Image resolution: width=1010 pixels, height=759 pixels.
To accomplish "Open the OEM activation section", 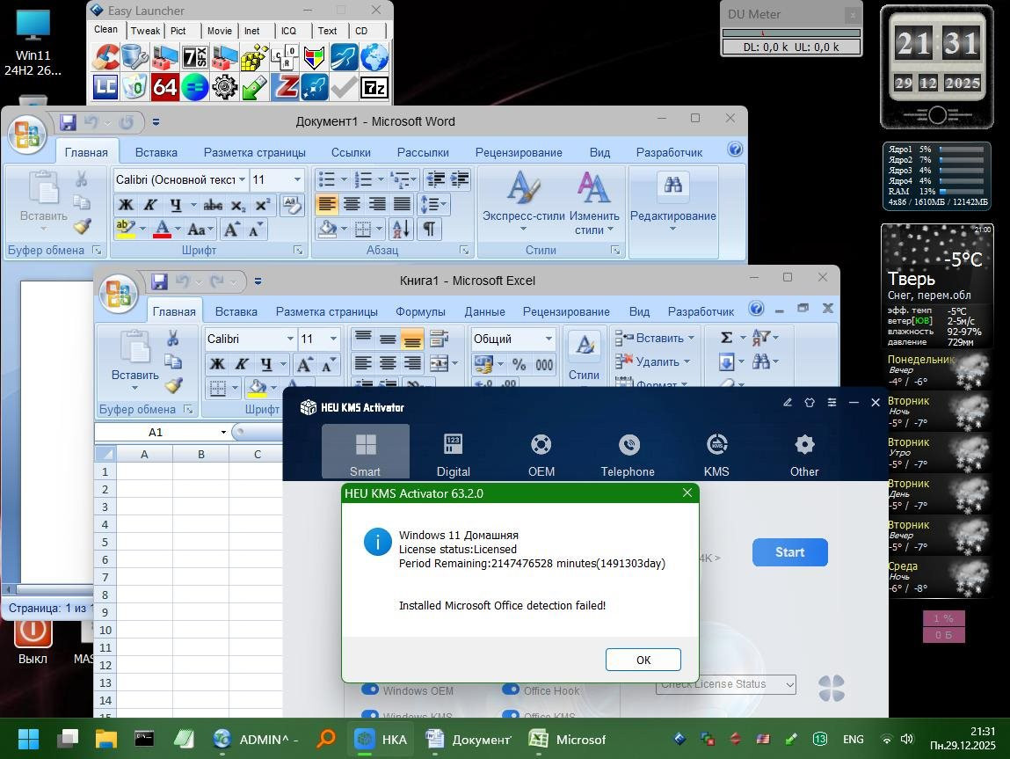I will coord(541,445).
